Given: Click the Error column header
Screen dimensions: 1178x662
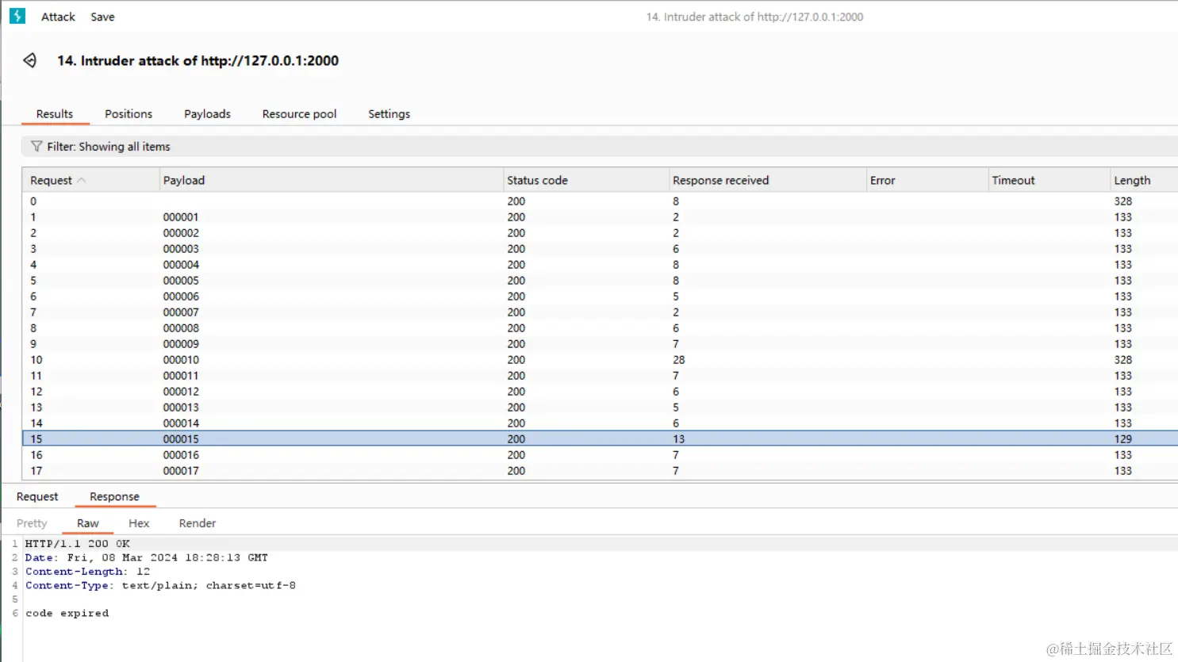Looking at the screenshot, I should pyautogui.click(x=927, y=180).
